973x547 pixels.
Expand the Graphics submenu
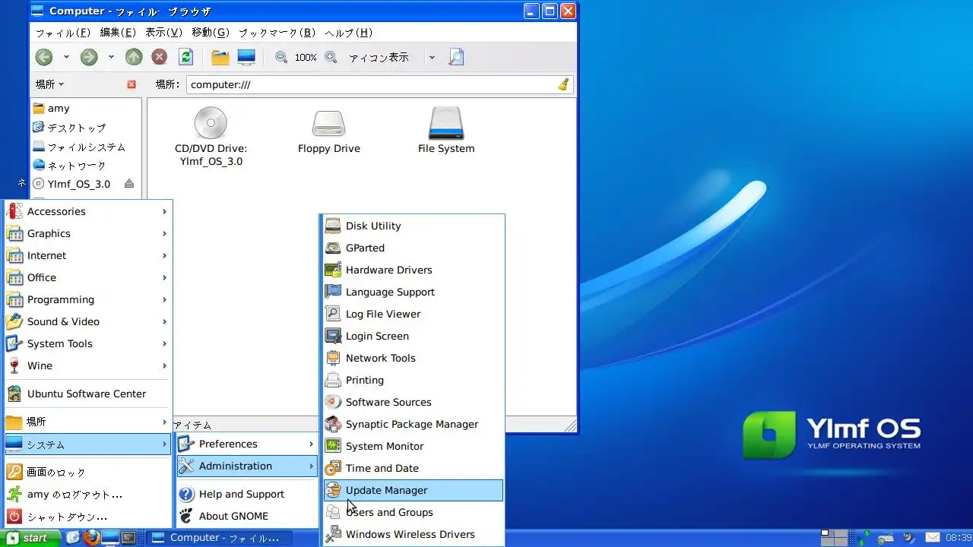pos(87,233)
